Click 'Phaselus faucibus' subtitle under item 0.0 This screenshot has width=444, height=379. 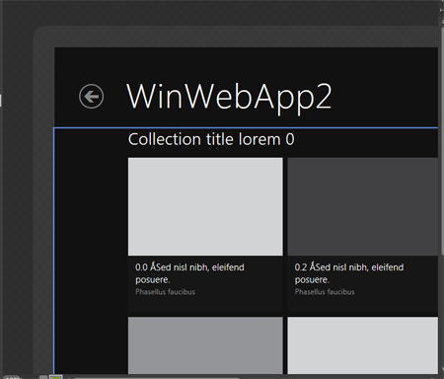tap(166, 292)
